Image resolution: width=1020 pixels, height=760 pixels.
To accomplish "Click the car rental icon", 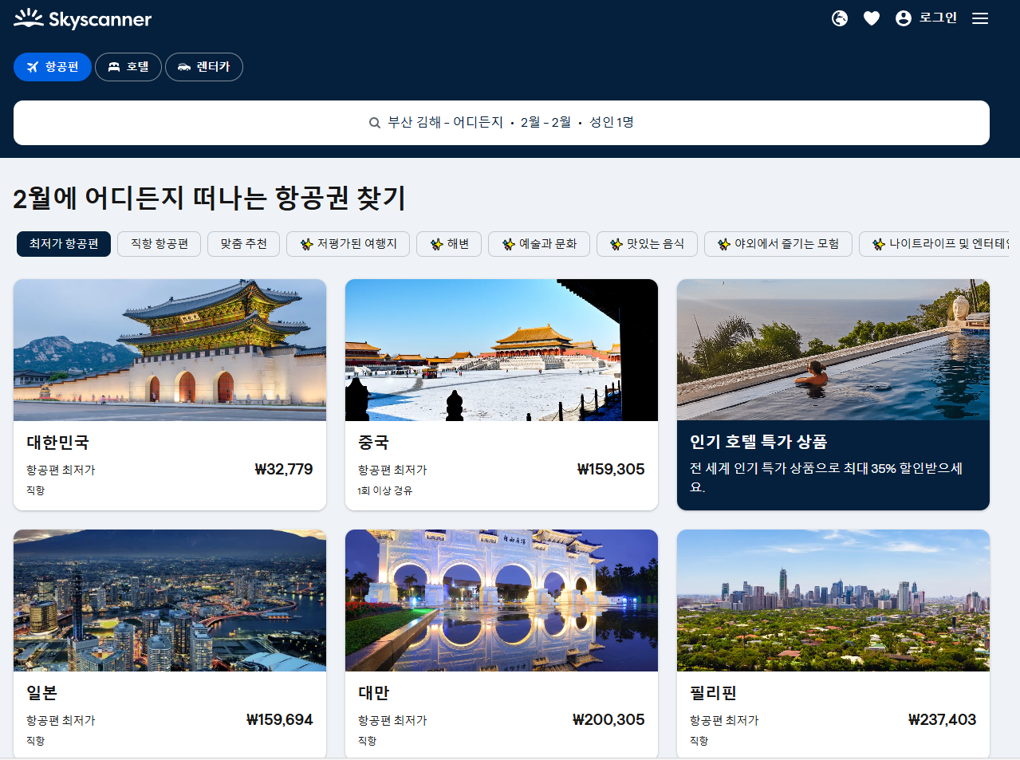I will tap(183, 67).
